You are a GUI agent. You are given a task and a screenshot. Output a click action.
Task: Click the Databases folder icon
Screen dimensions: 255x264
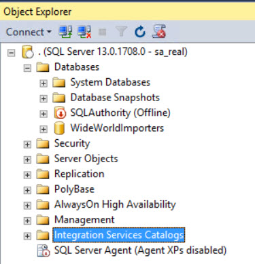point(43,67)
